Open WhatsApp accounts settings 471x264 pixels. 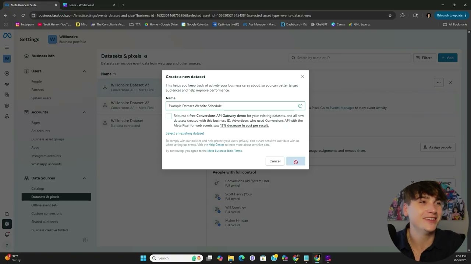coord(46,164)
